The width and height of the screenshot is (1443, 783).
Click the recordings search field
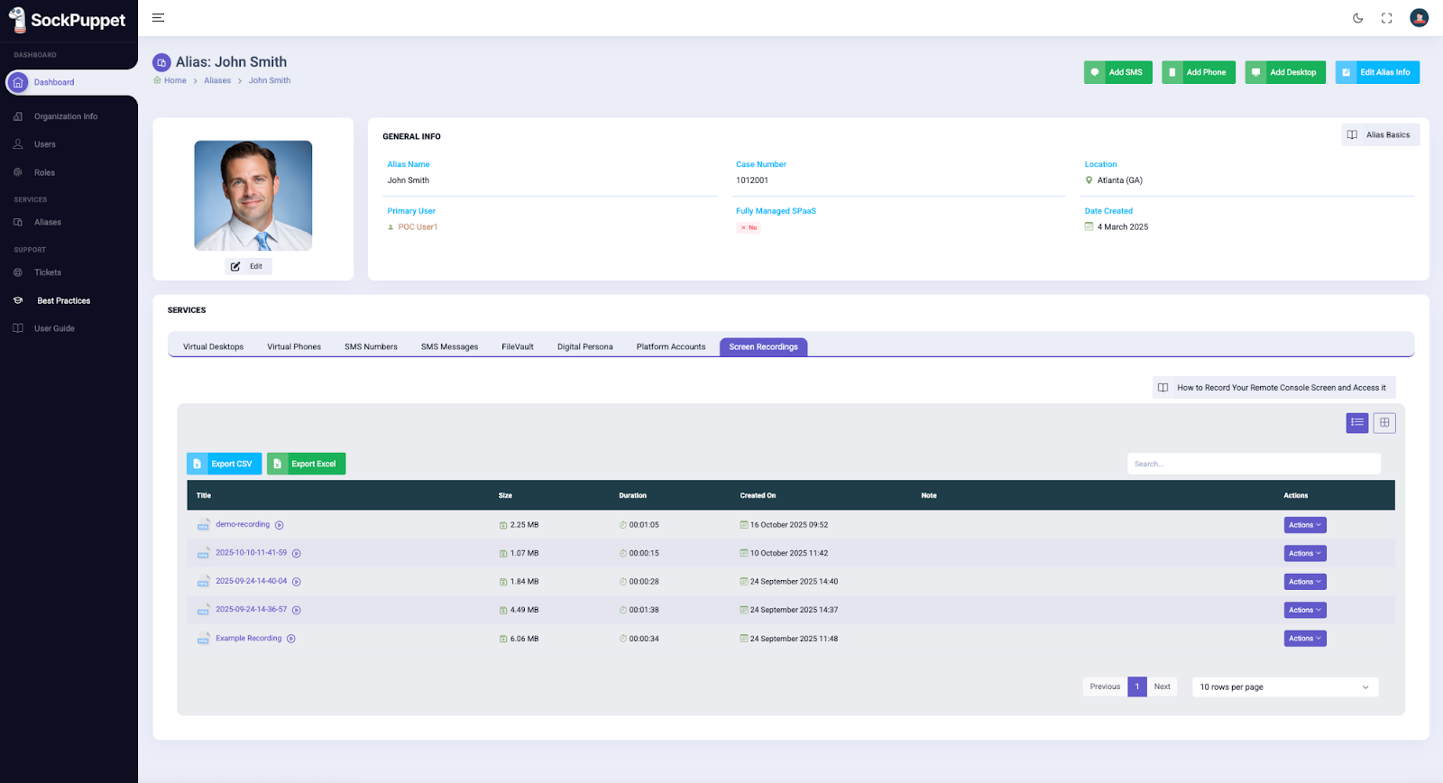pos(1253,464)
